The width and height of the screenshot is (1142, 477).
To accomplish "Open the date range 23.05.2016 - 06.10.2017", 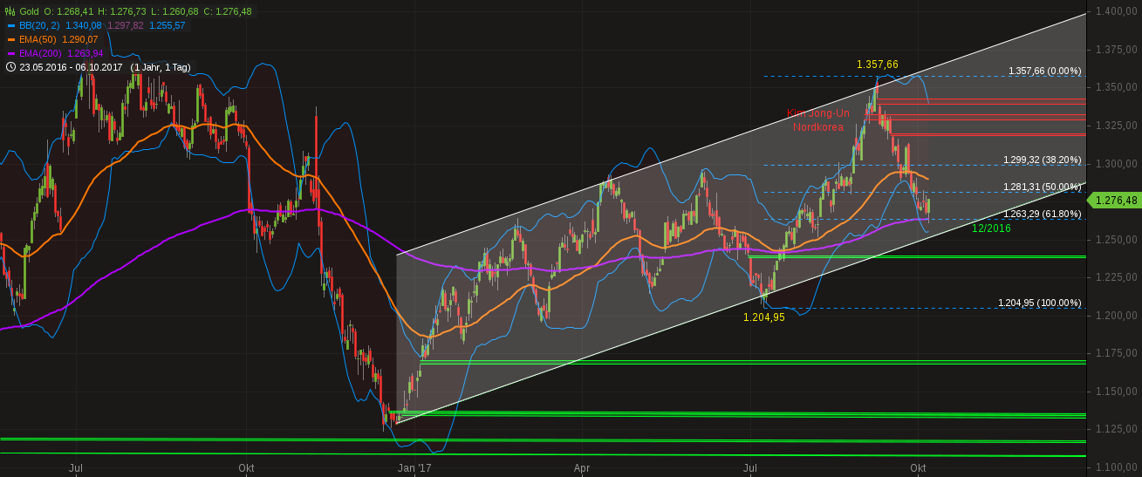I will point(72,67).
